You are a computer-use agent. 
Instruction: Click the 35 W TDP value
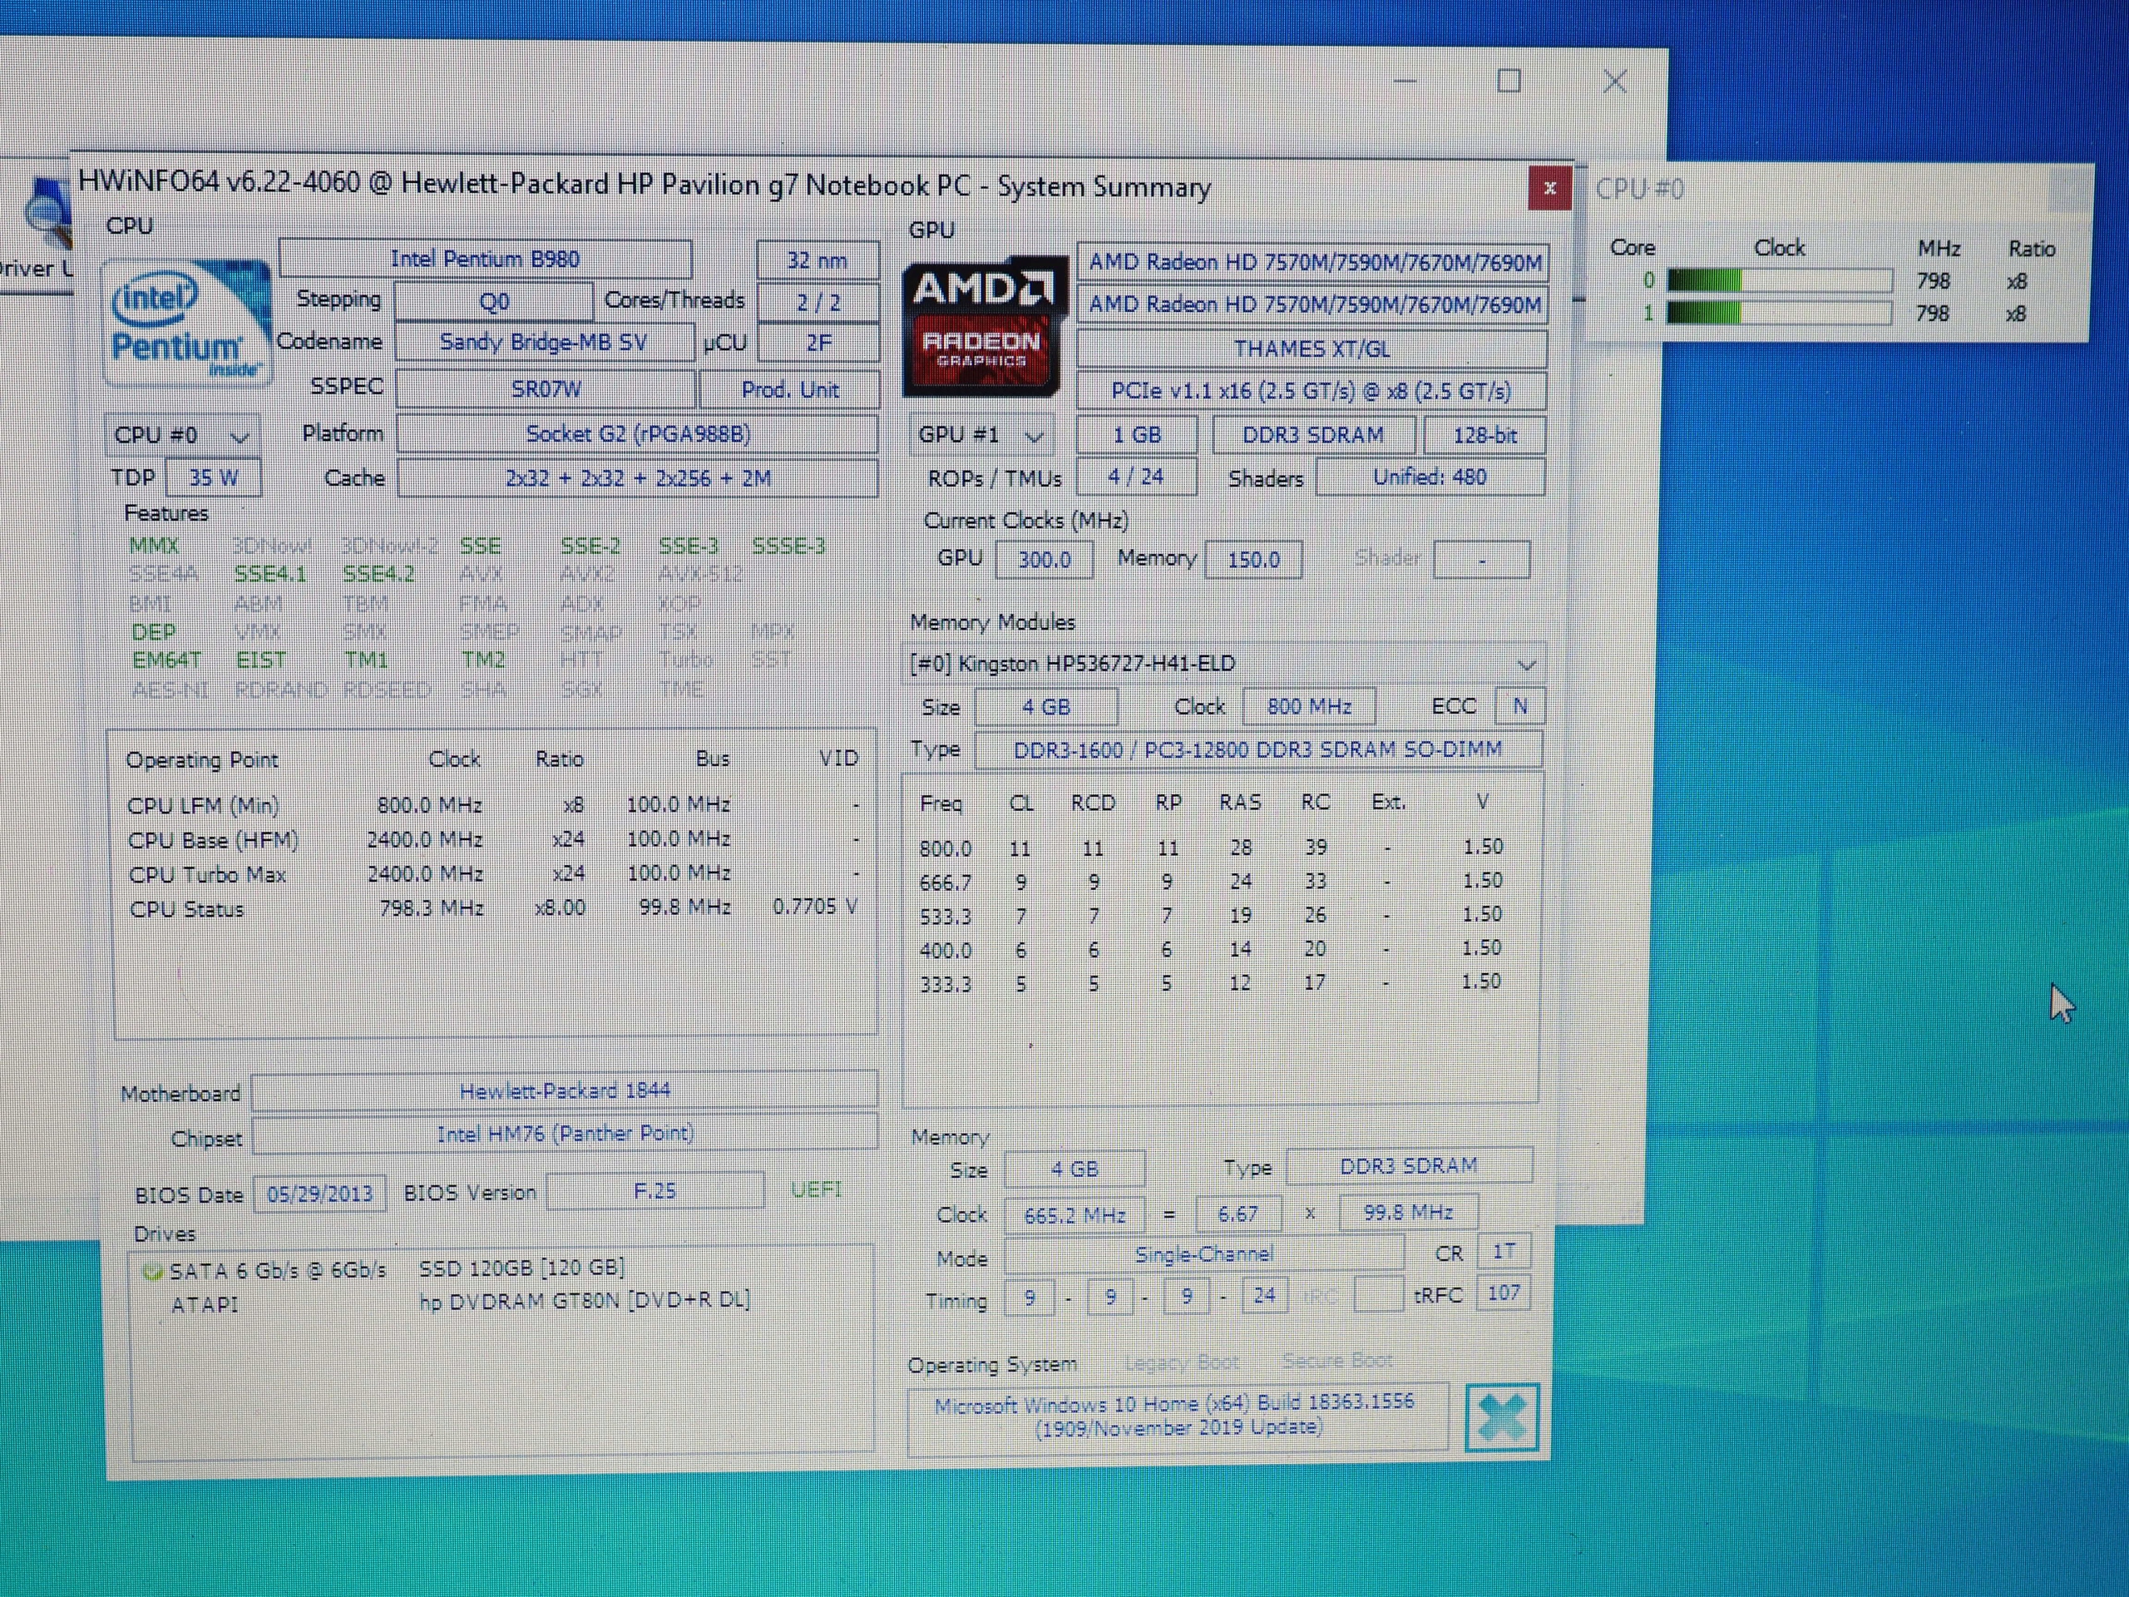click(213, 477)
